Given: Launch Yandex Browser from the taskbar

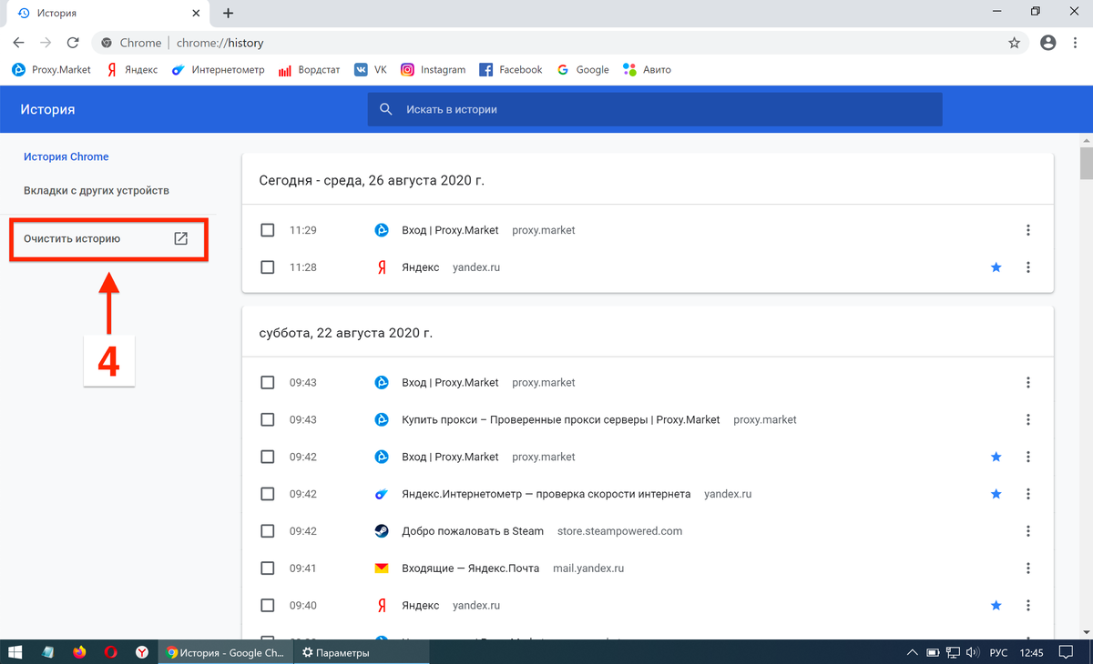Looking at the screenshot, I should click(x=142, y=652).
